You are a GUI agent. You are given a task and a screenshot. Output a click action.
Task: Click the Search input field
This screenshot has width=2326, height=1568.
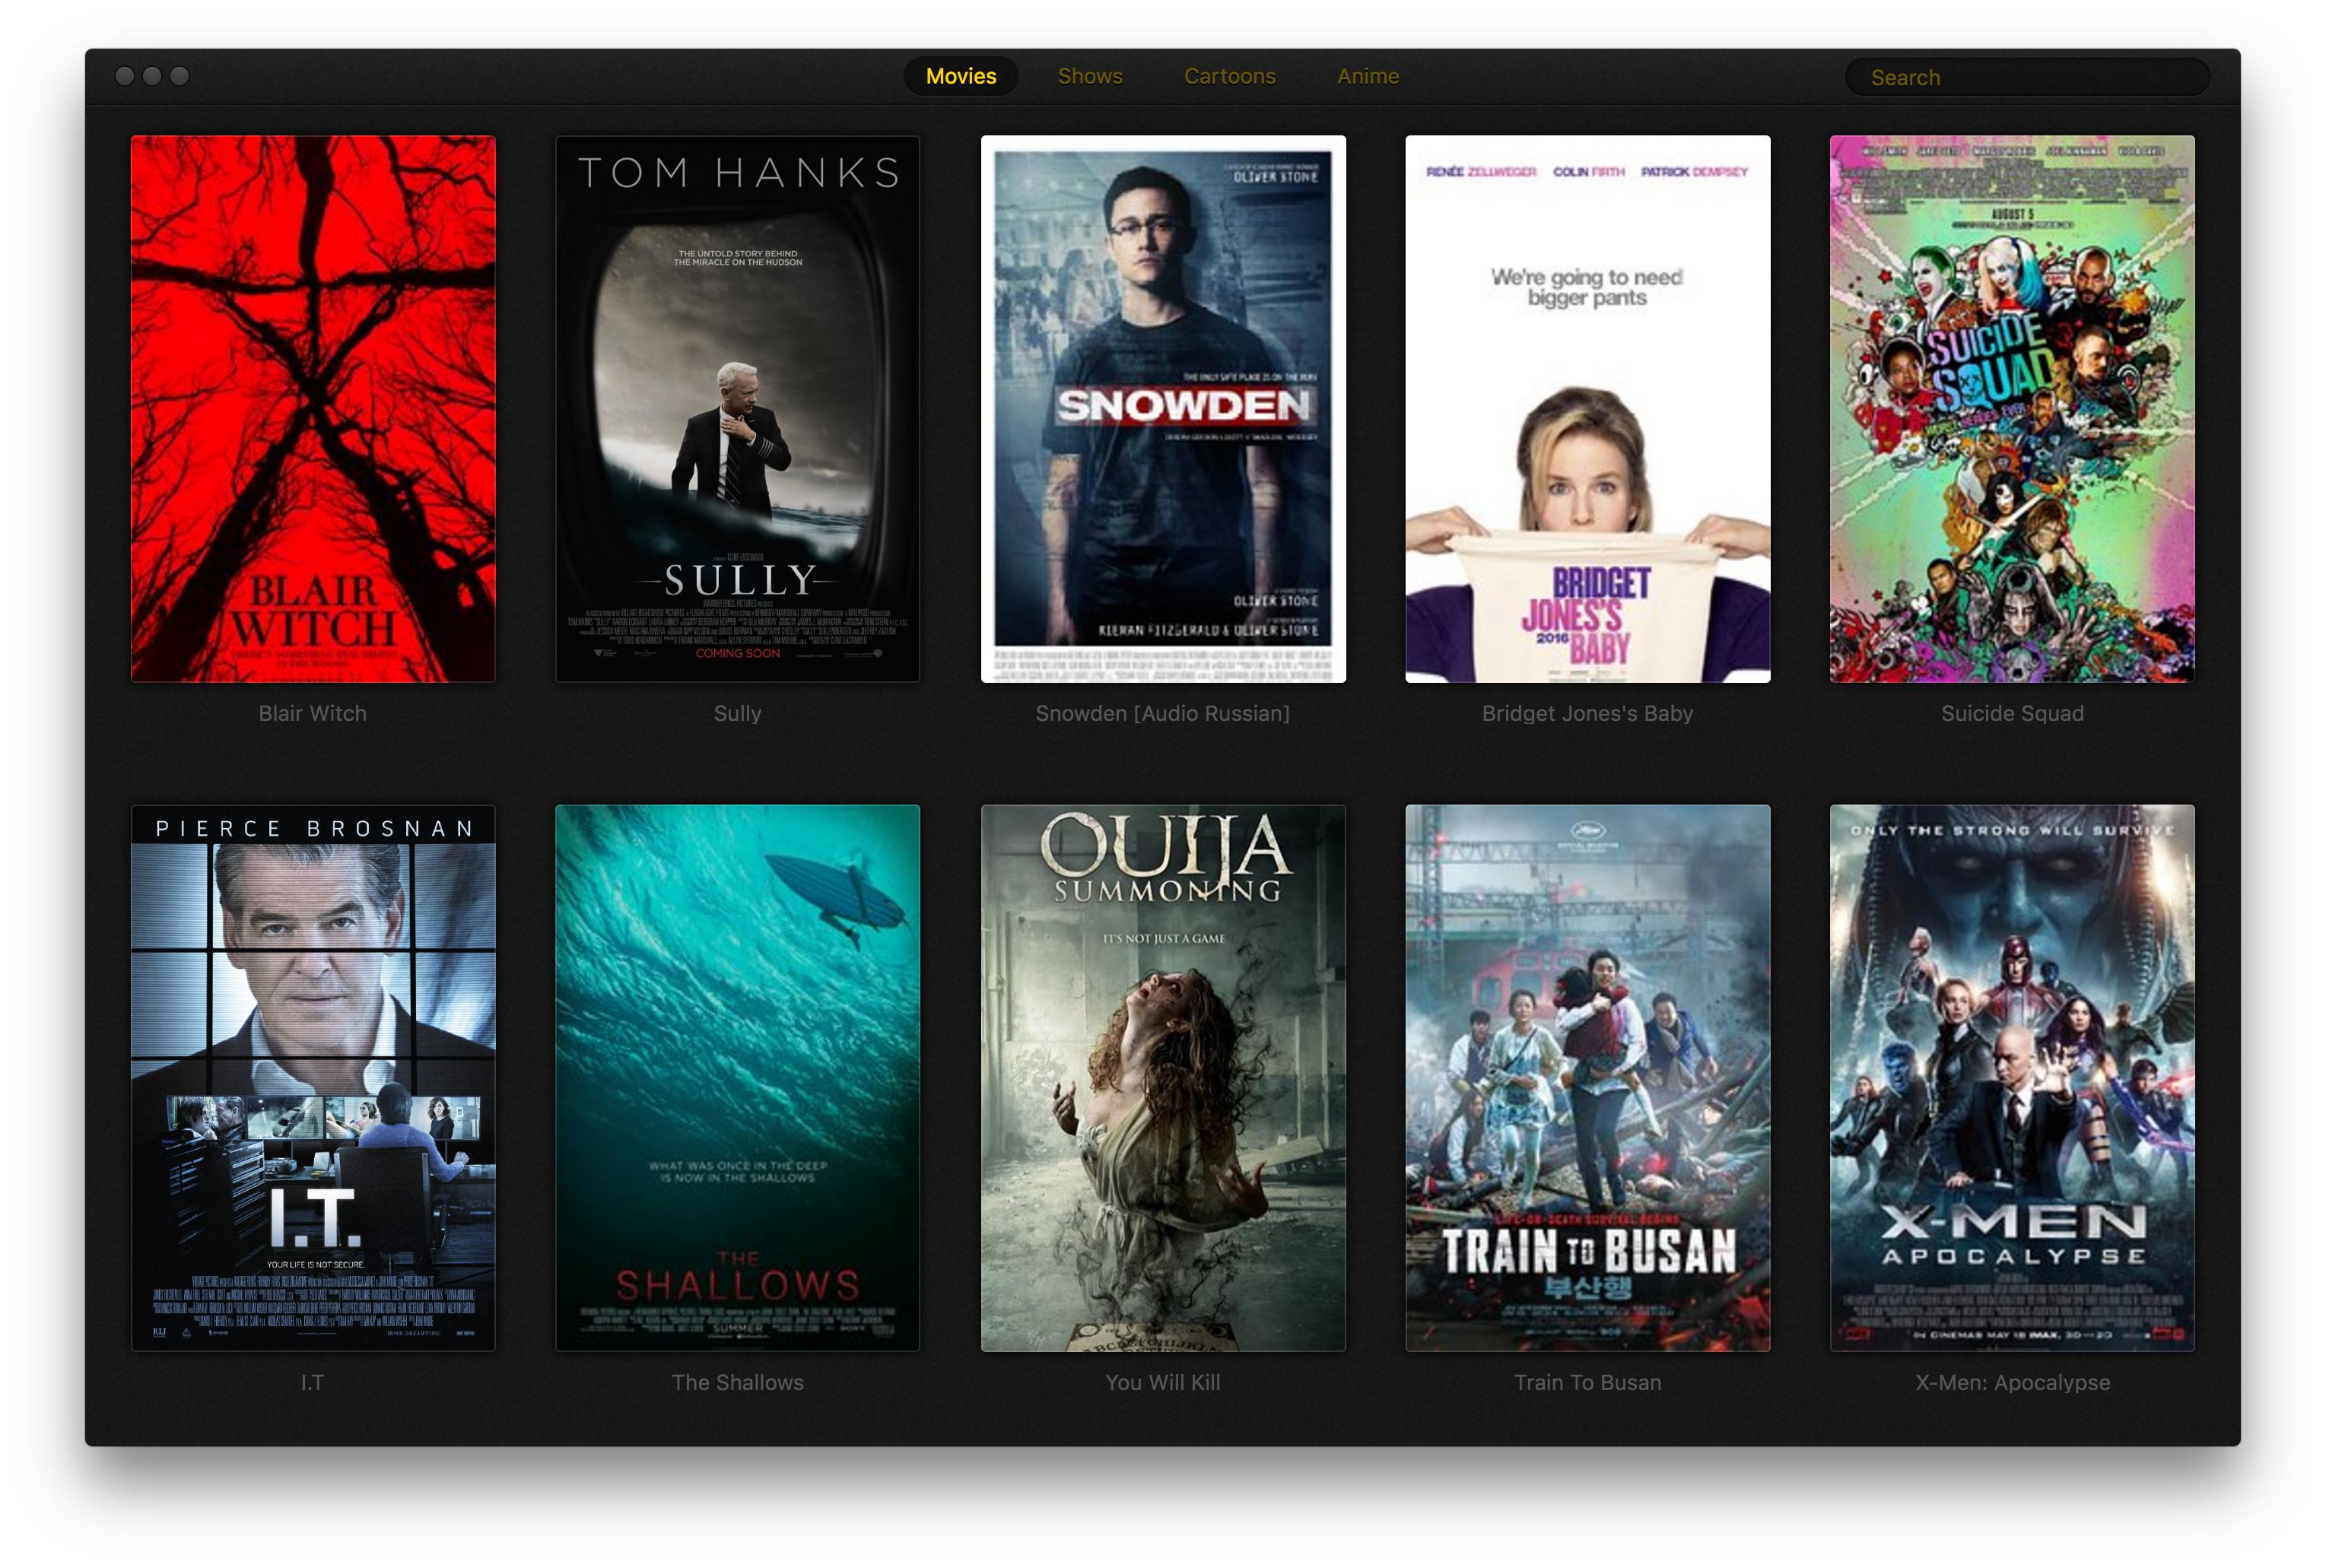[x=2026, y=77]
